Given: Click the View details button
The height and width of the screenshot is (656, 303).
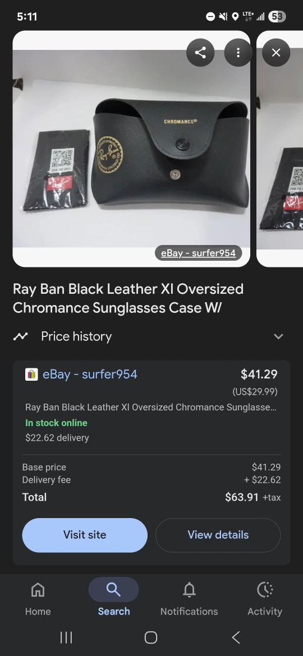Looking at the screenshot, I should click(x=218, y=535).
